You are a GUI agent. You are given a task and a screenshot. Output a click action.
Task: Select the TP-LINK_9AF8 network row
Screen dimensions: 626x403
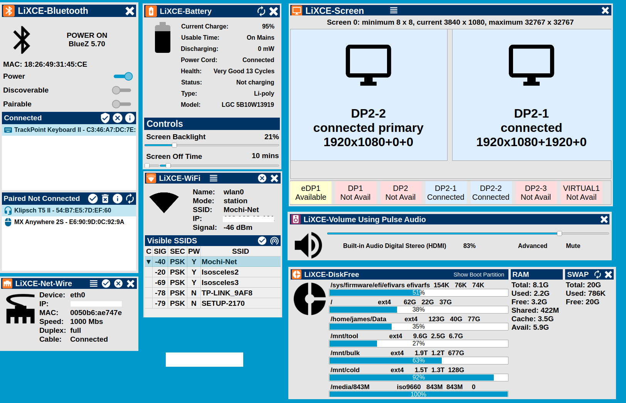(213, 293)
